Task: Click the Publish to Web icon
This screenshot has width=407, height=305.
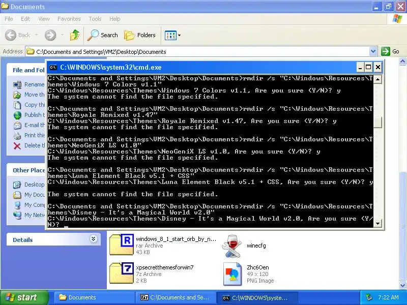Action: (x=17, y=115)
